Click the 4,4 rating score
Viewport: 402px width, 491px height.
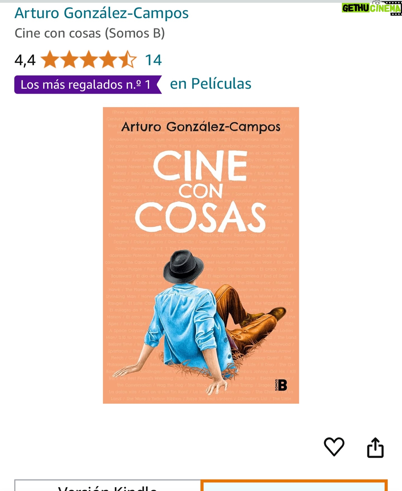click(25, 60)
